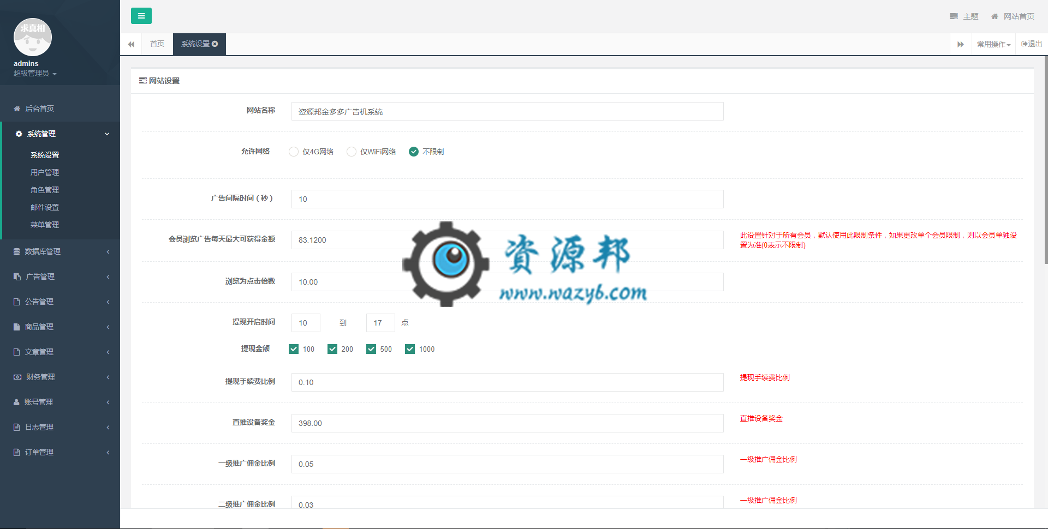The width and height of the screenshot is (1048, 529).
Task: Open the 订单管理 menu
Action: pos(60,452)
